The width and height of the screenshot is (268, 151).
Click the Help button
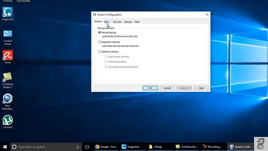[x=201, y=88]
